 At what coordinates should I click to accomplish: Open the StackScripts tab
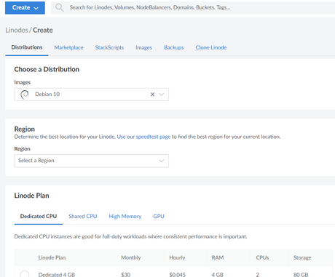(x=109, y=47)
